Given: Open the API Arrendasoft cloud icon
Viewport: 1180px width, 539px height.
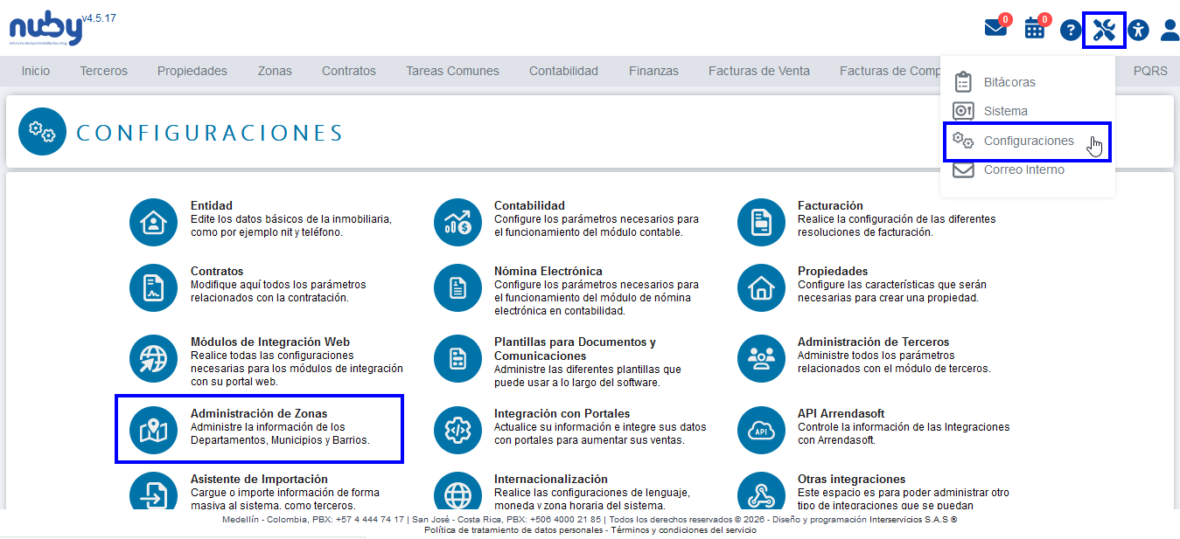Looking at the screenshot, I should click(x=761, y=430).
